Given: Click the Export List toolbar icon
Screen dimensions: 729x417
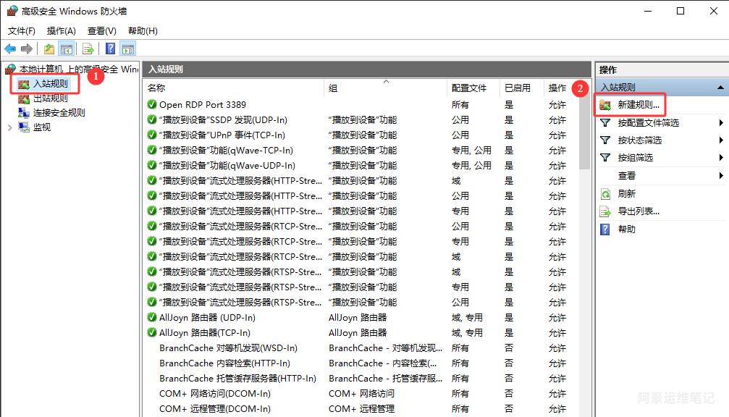Looking at the screenshot, I should point(88,49).
